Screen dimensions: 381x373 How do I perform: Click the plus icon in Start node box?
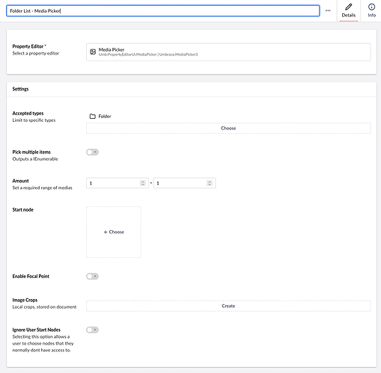coord(106,232)
